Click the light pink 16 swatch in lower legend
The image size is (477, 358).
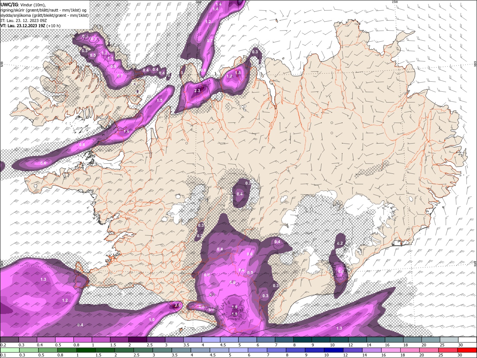coord(390,350)
